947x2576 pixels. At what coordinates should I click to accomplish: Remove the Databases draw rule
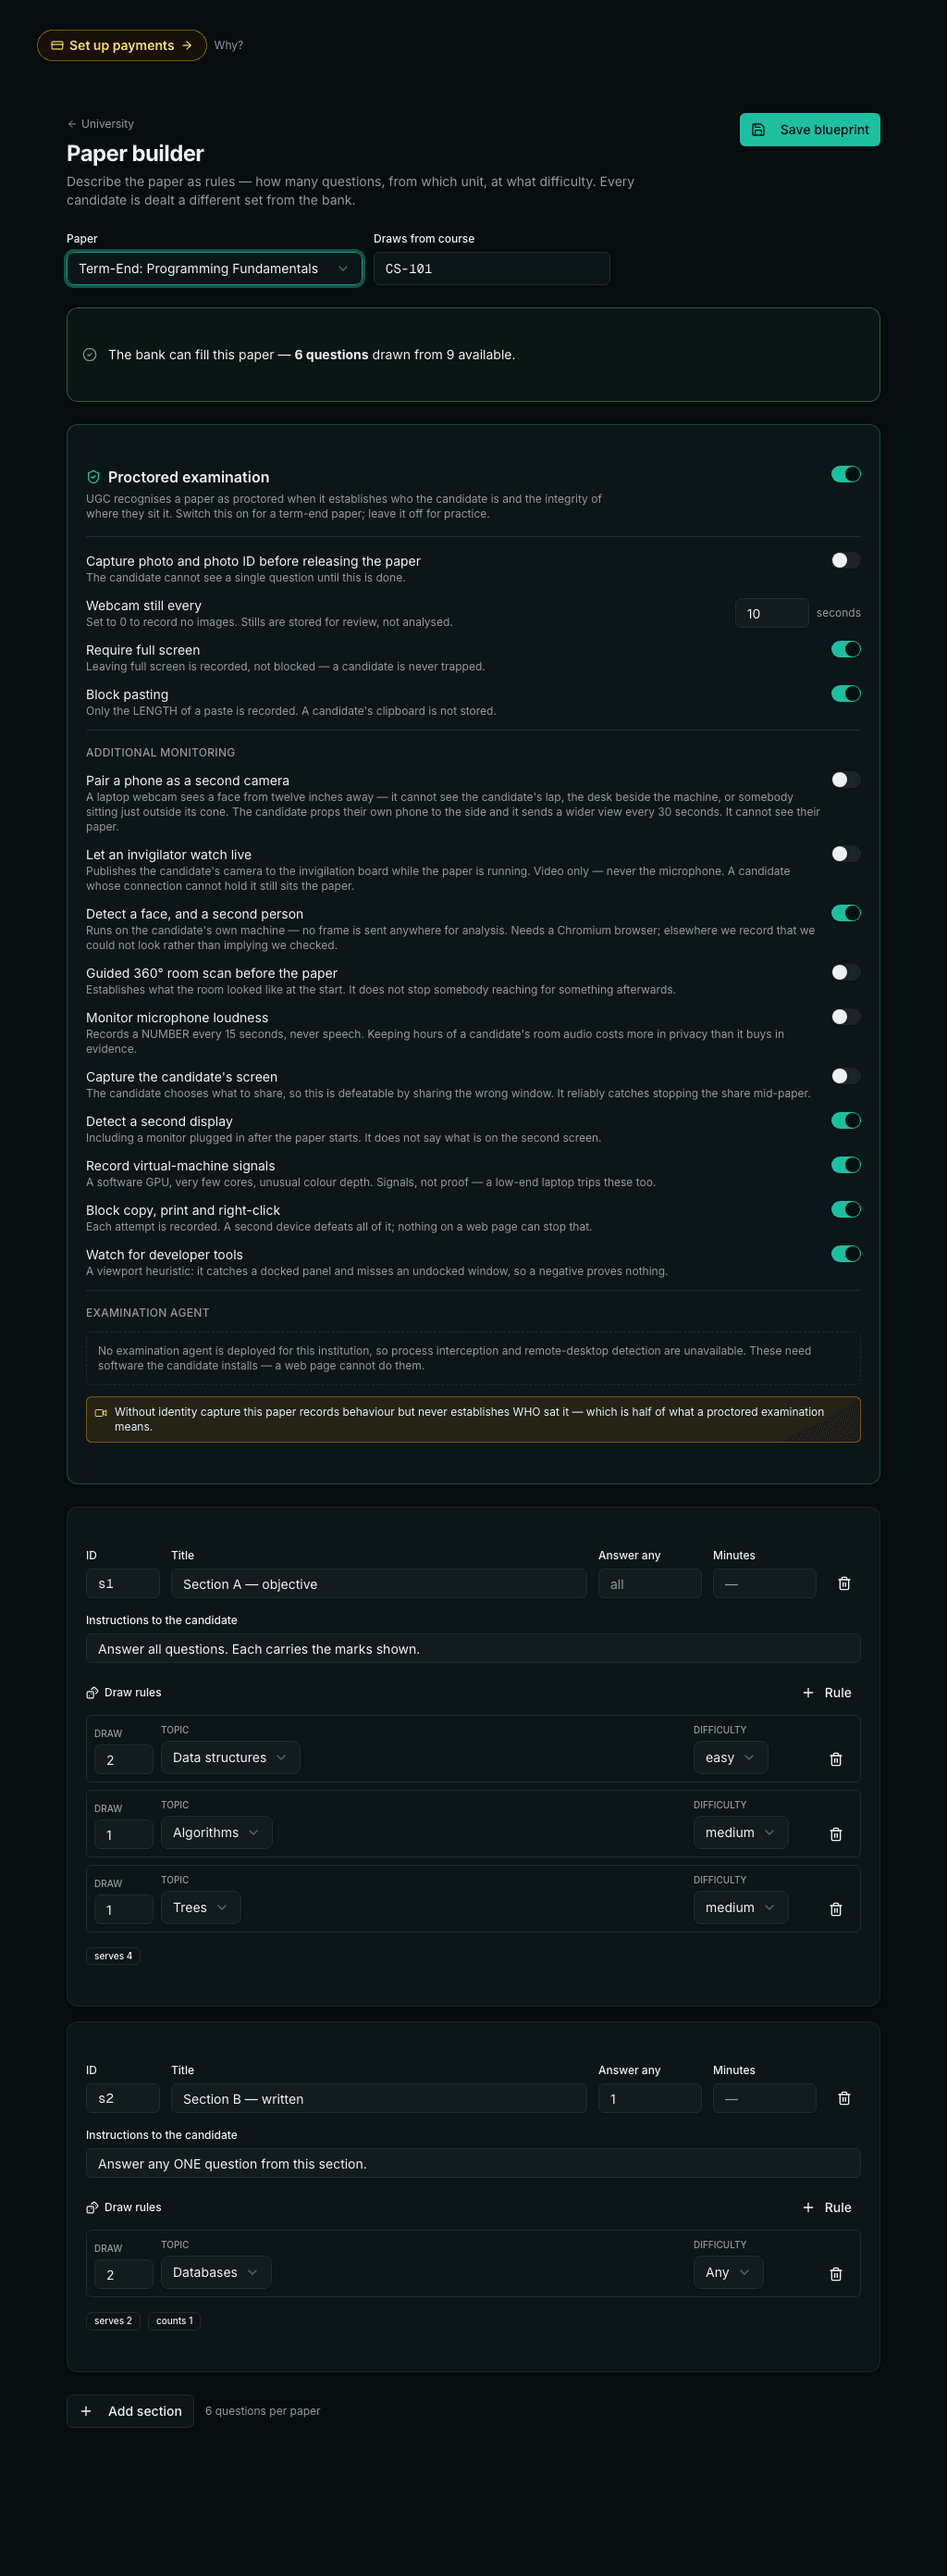click(x=836, y=2274)
